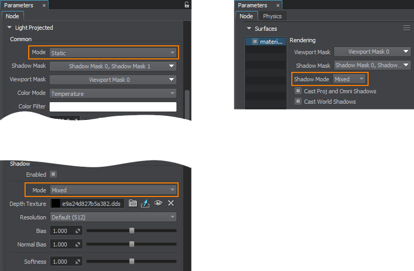Click the Softness slider handle
The width and height of the screenshot is (414, 271).
132,262
